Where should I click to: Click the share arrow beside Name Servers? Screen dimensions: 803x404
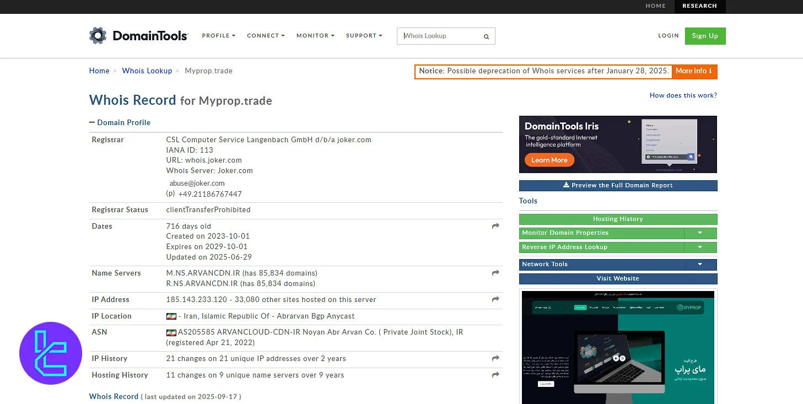[x=494, y=272]
